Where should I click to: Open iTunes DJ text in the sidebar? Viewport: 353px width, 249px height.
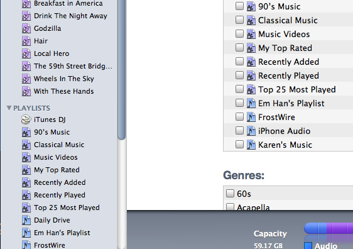[x=50, y=119]
